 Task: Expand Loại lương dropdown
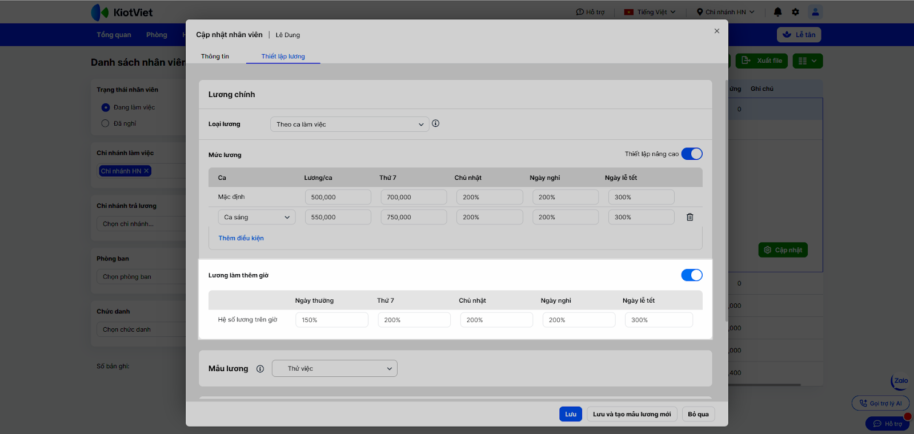click(349, 124)
